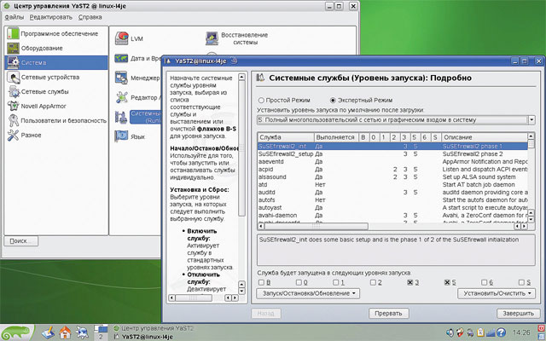Screen dimensions: 546x341
Task: Click the Прервать button
Action: pos(389,313)
